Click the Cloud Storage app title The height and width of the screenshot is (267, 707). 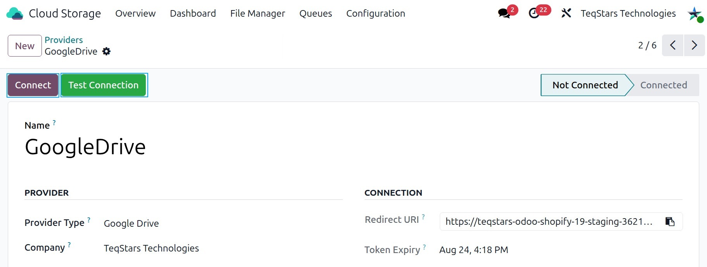pos(65,14)
